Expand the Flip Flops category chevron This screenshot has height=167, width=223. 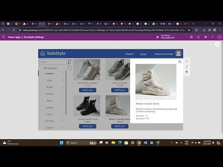(x=62, y=121)
